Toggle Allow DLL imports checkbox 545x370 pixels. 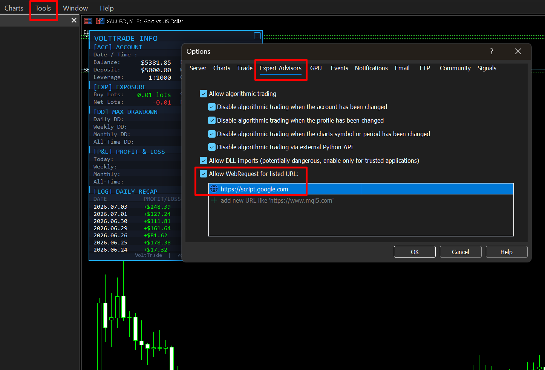[x=204, y=161]
